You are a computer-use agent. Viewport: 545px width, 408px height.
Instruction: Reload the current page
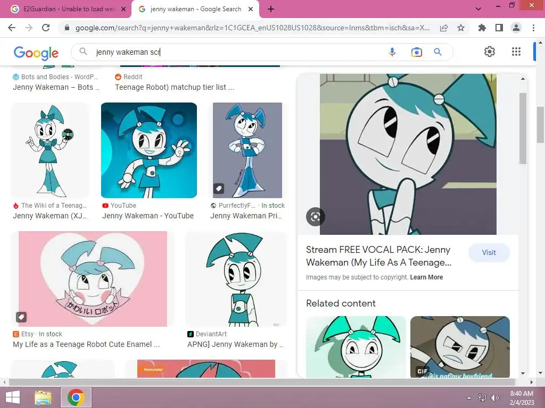coord(46,28)
